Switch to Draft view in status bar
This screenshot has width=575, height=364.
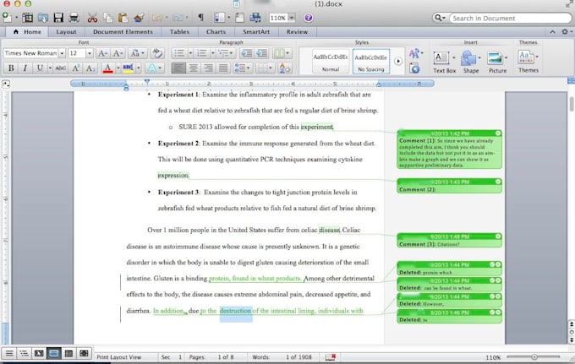click(x=9, y=353)
